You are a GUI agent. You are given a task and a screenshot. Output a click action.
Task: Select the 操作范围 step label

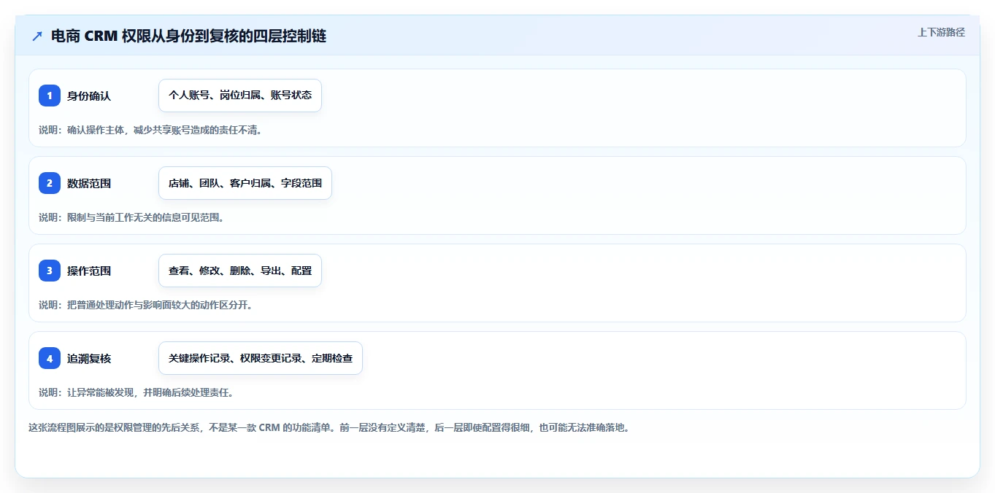(89, 271)
